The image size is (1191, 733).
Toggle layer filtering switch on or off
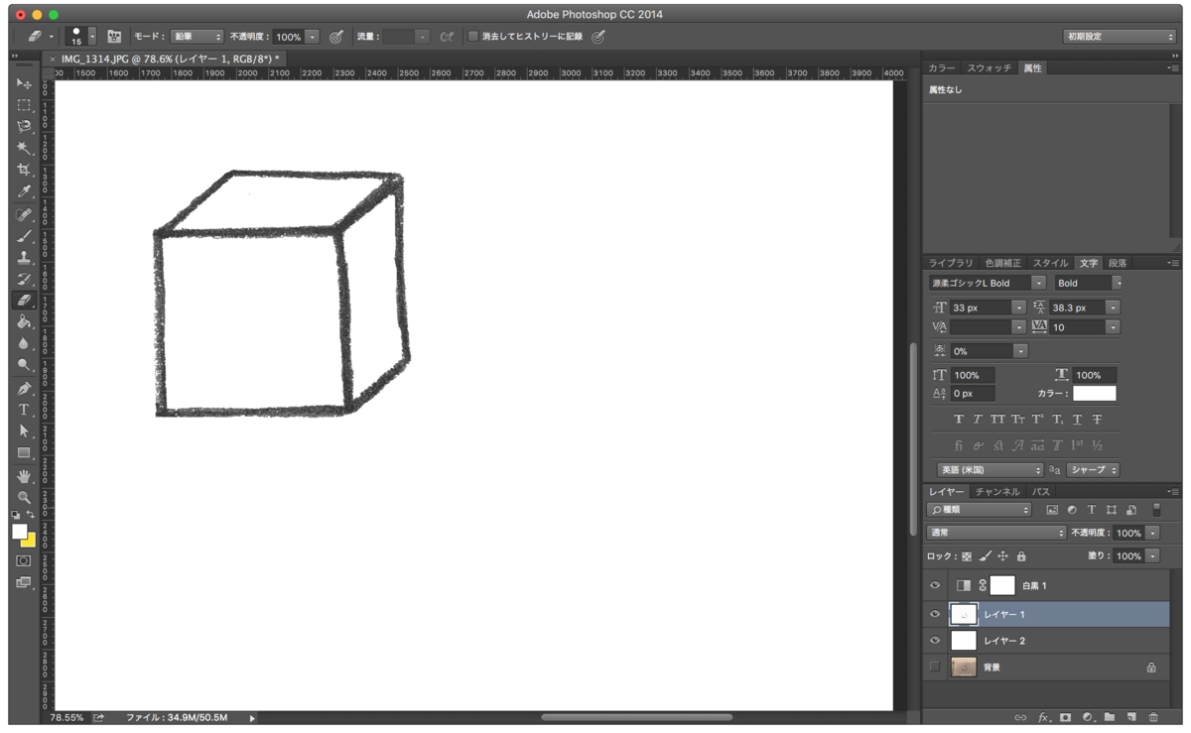pyautogui.click(x=1156, y=510)
